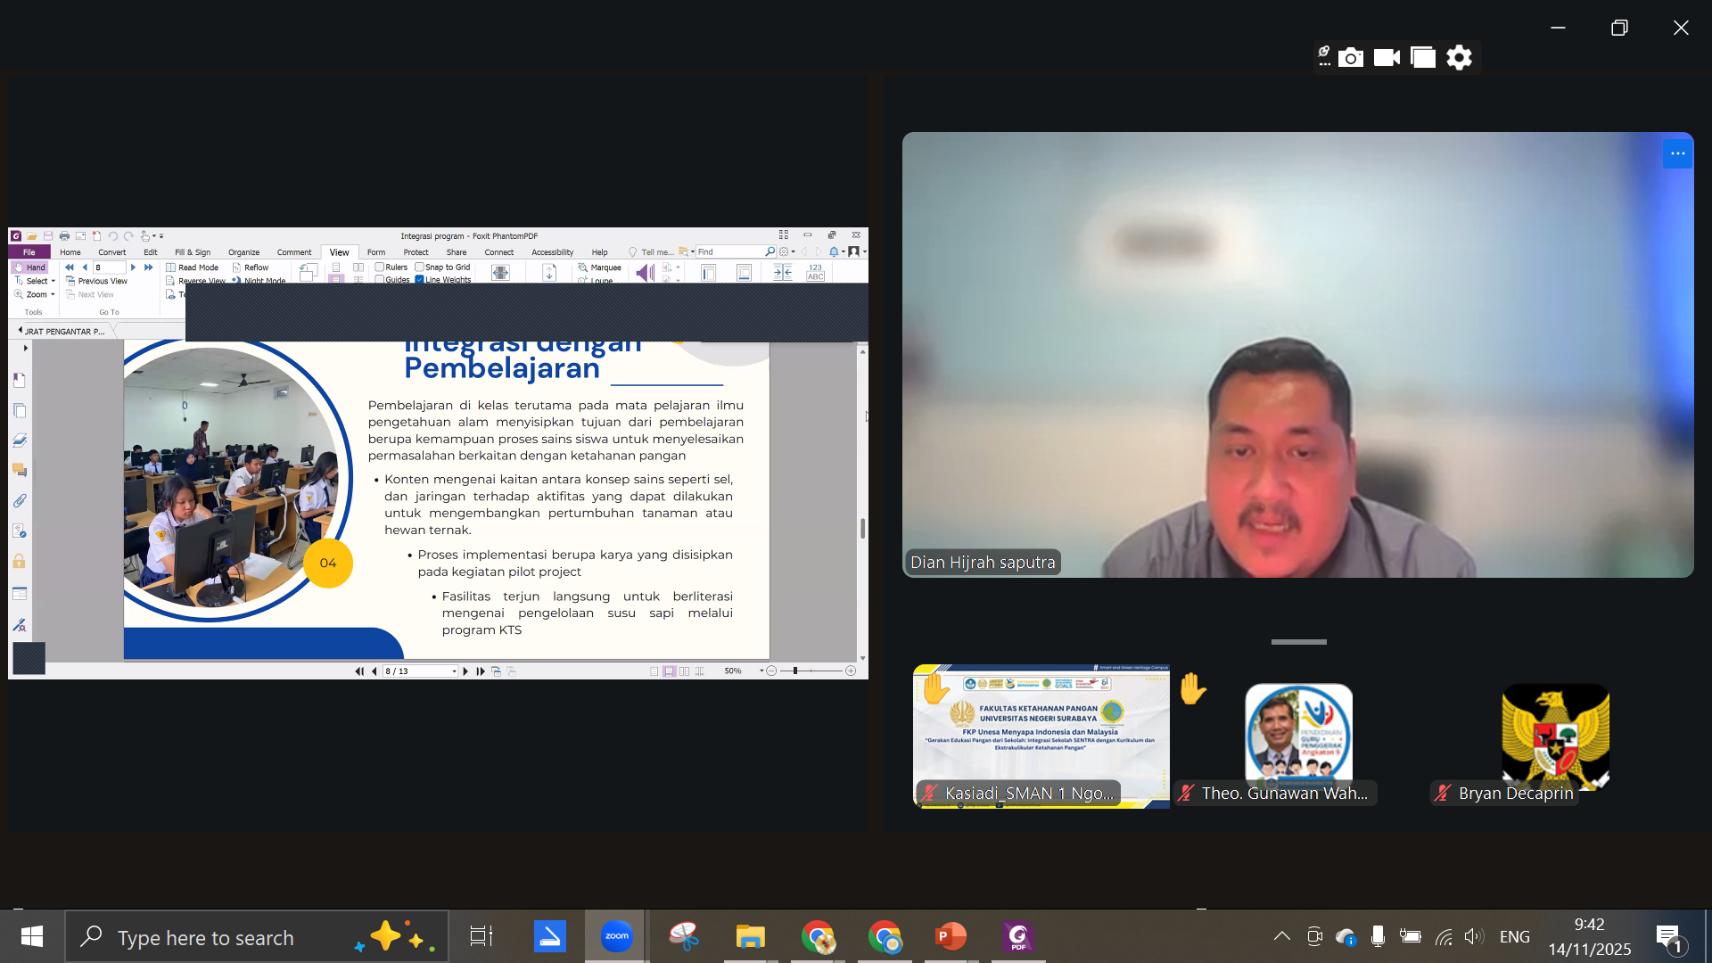Enable the Rulers checkbox
Viewport: 1712px width, 963px height.
(380, 267)
